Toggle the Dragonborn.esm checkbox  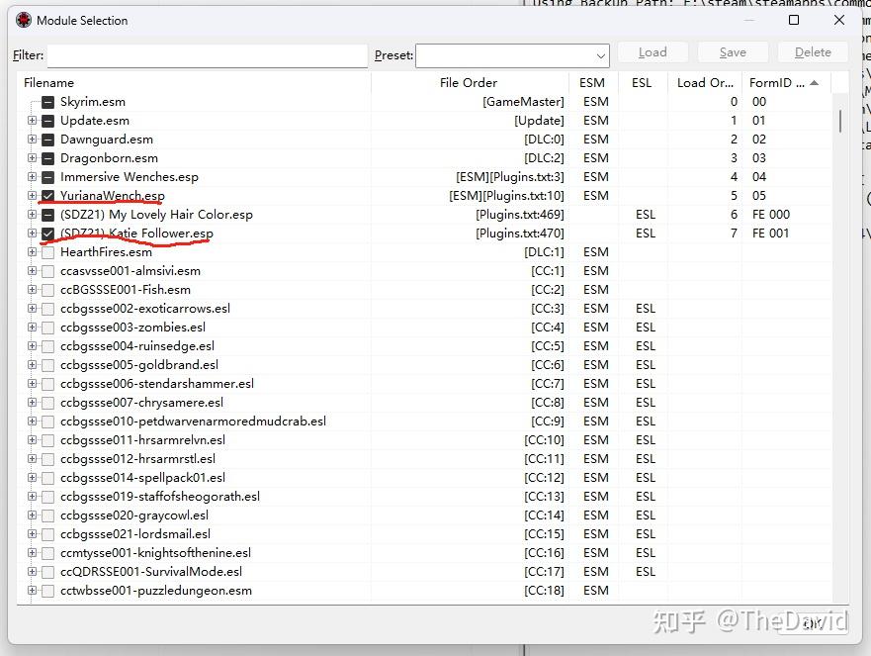click(48, 158)
